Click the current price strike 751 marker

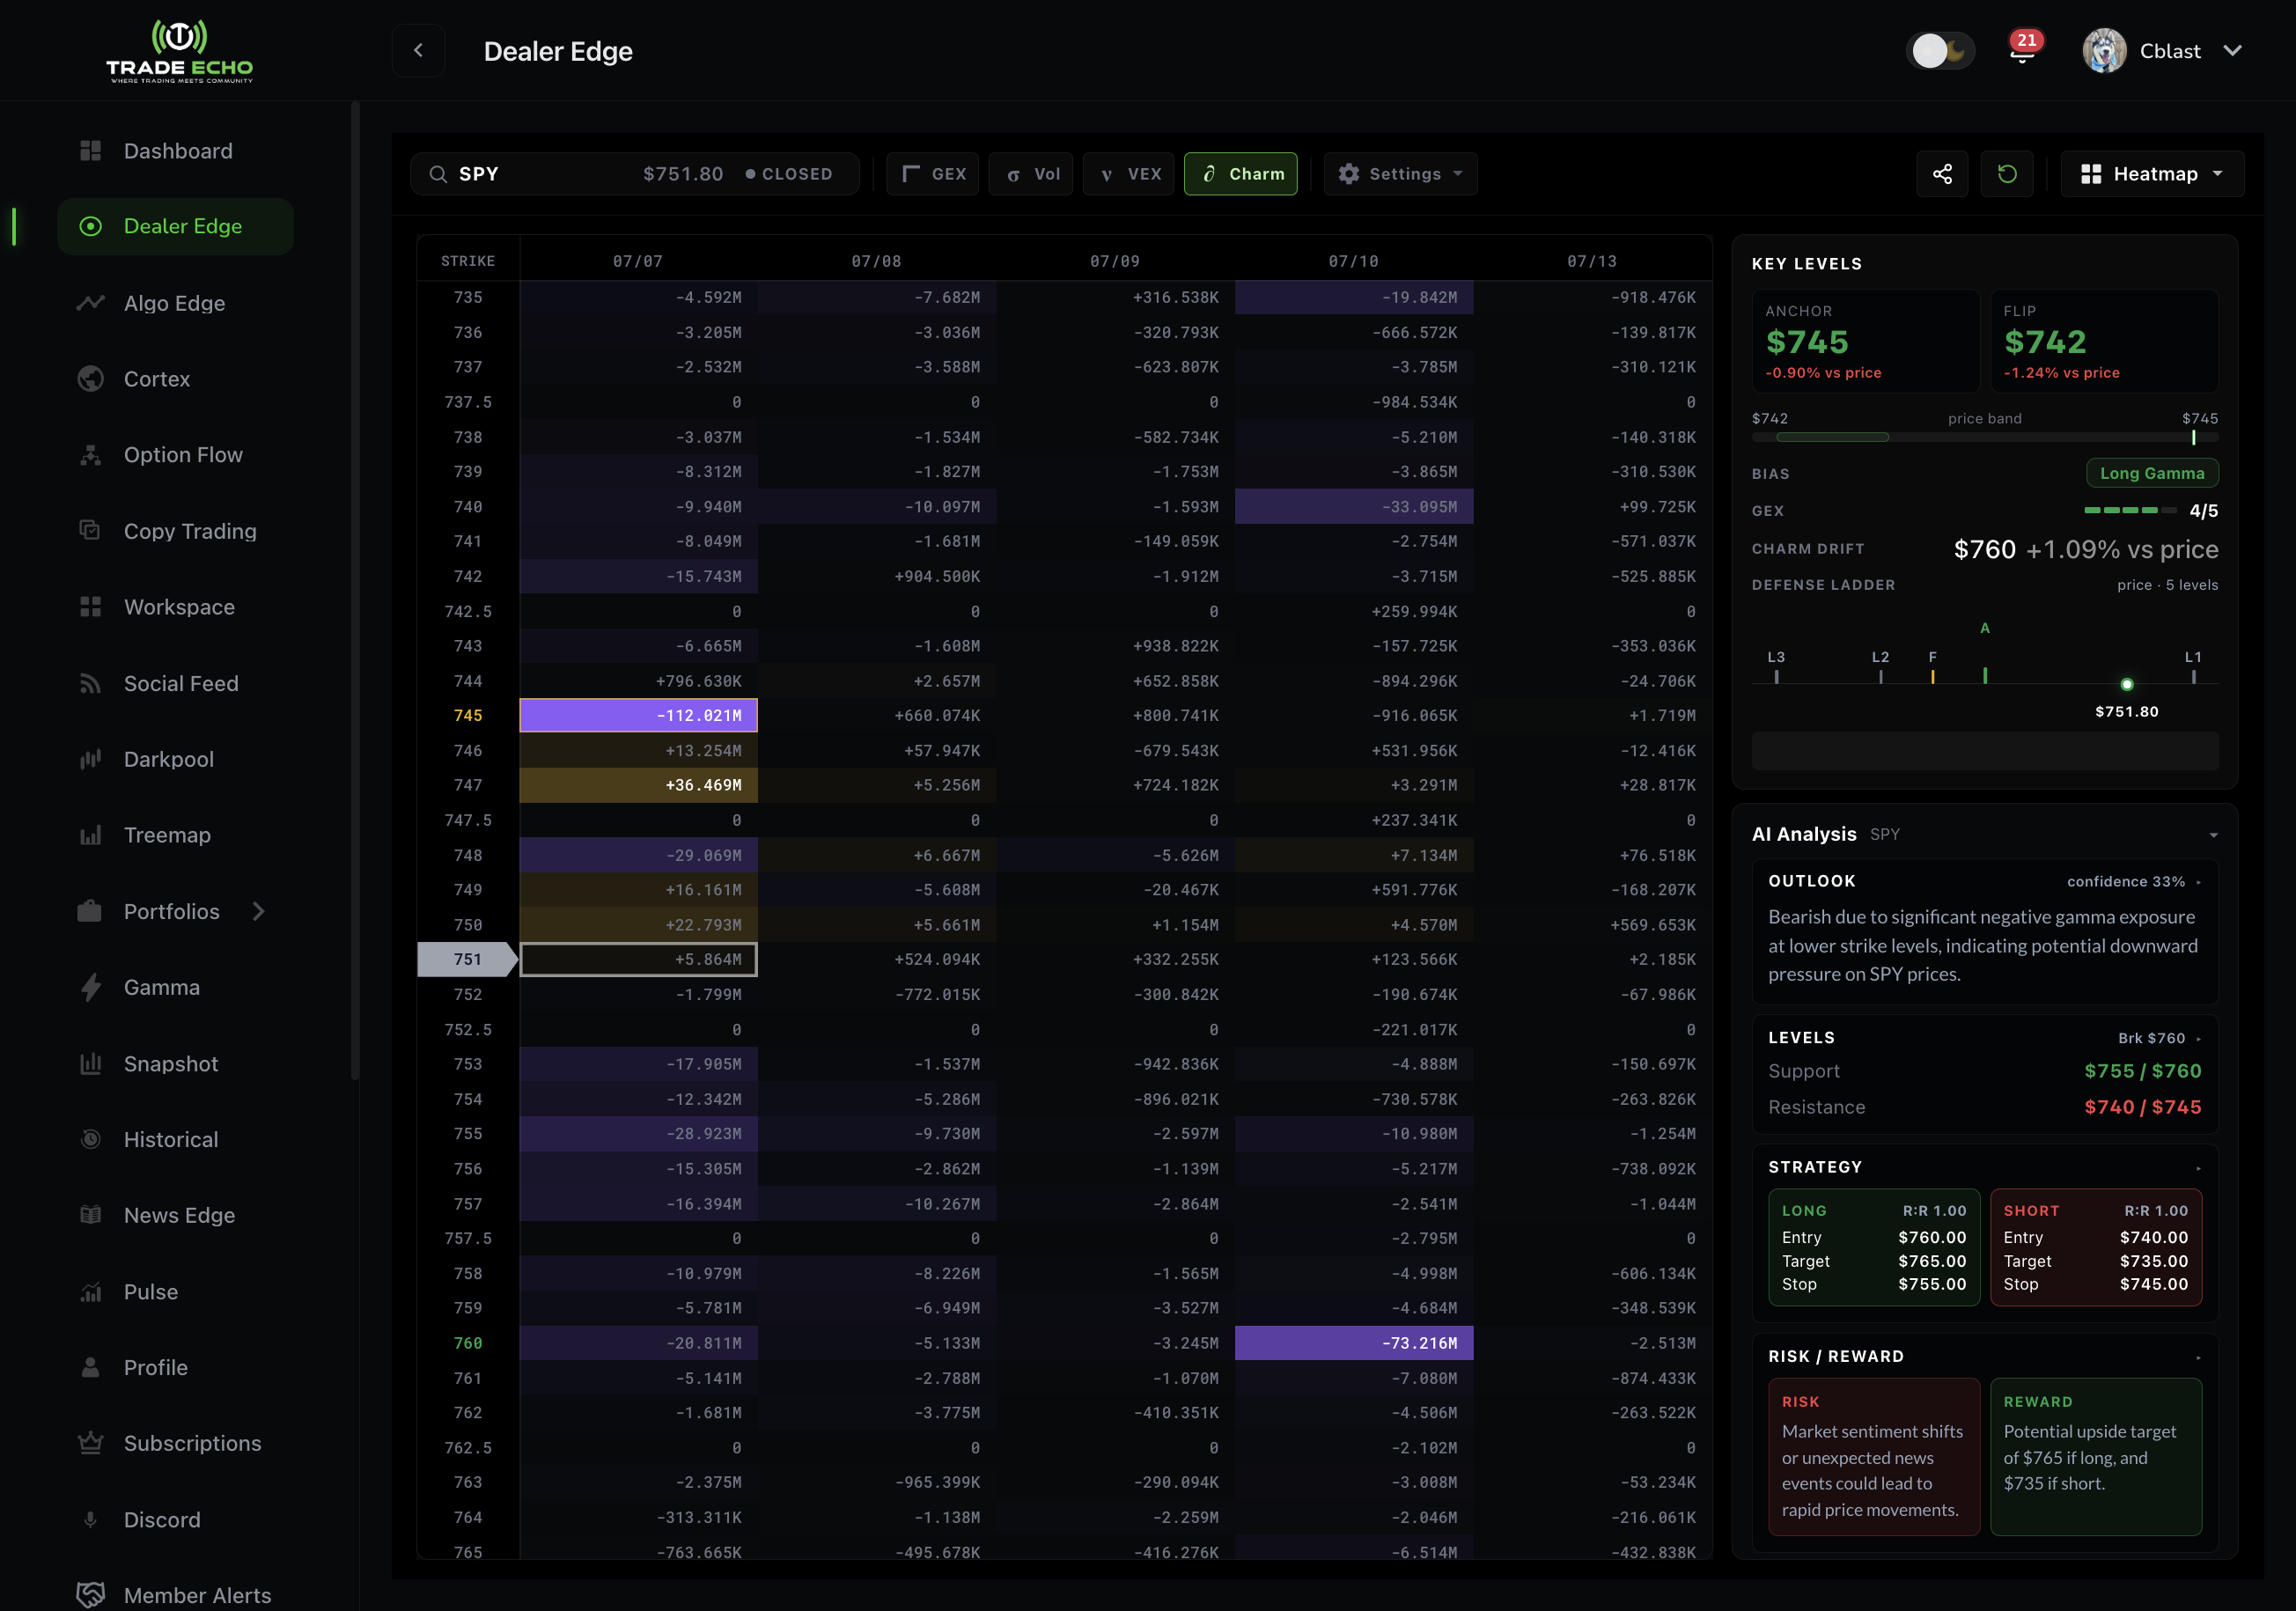coord(467,959)
